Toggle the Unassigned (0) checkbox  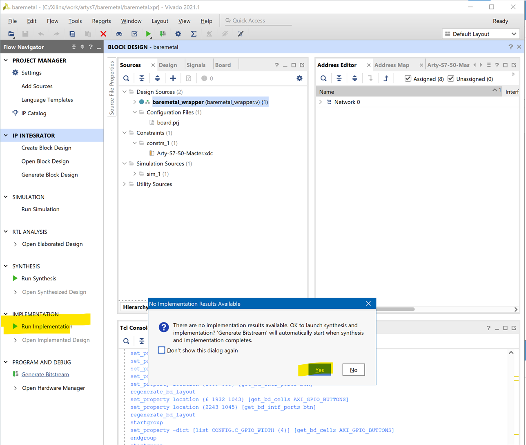click(451, 78)
